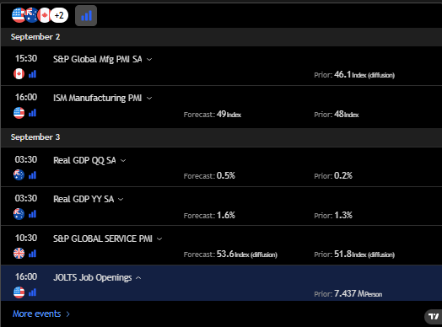The width and height of the screenshot is (442, 327).
Task: Click US flag on ISM Manufacturing row
Action: [19, 113]
